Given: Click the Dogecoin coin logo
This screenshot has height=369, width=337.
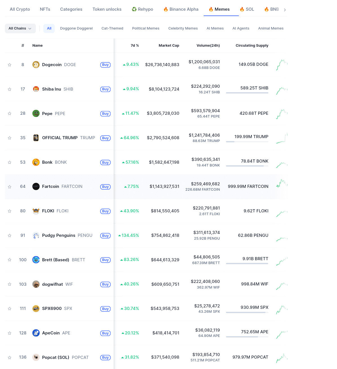Looking at the screenshot, I should tap(36, 64).
